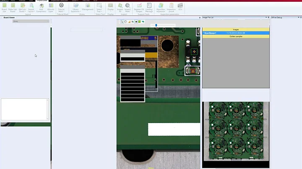Select the Add Component tool
The height and width of the screenshot is (169, 302).
coord(41,8)
